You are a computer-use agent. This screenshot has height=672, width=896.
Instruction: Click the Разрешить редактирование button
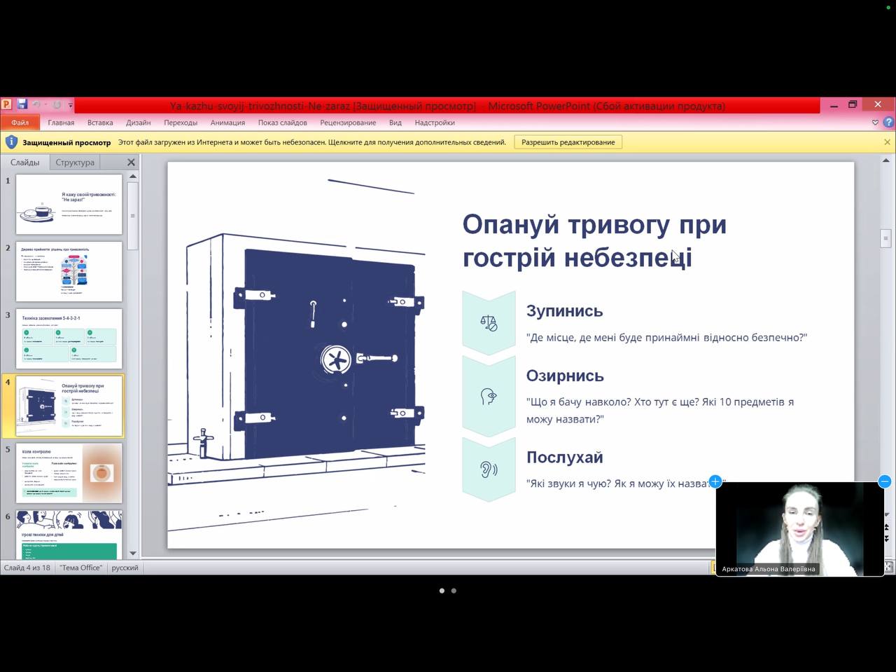tap(568, 142)
